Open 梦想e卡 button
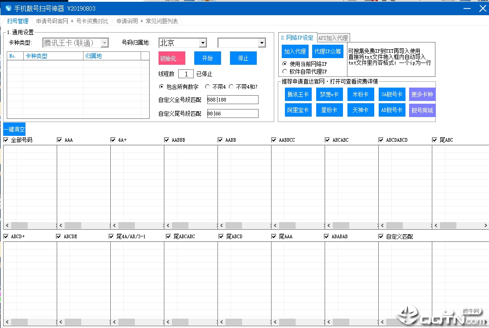The width and height of the screenshot is (489, 328). (x=329, y=94)
